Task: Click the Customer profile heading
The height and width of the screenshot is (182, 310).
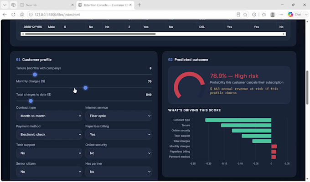Action: coord(37,60)
